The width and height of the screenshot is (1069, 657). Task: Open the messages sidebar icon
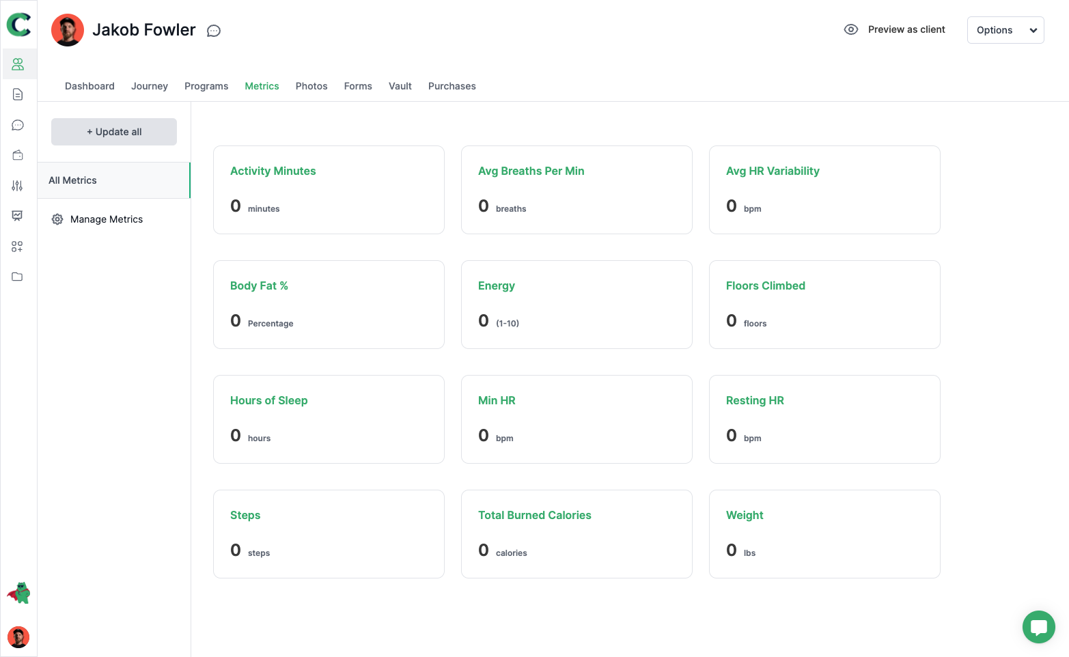pyautogui.click(x=18, y=125)
